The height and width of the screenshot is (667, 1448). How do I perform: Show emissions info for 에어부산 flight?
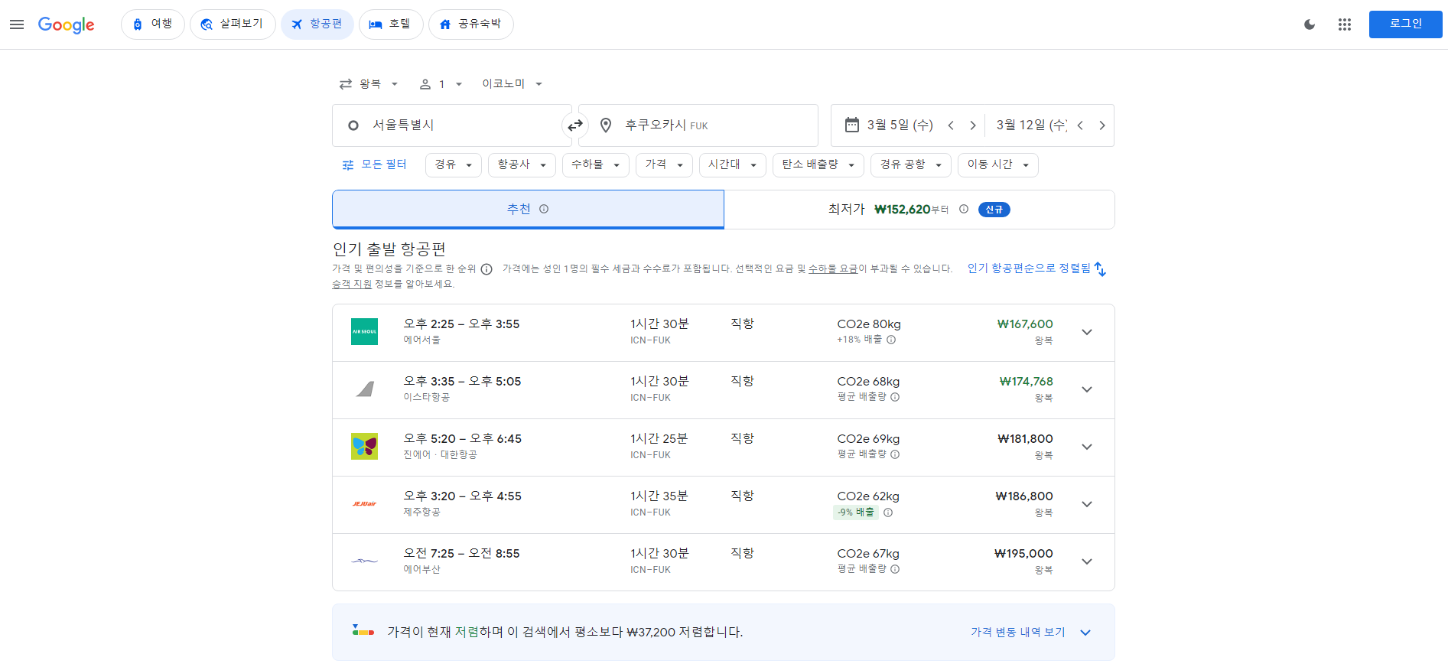(895, 569)
